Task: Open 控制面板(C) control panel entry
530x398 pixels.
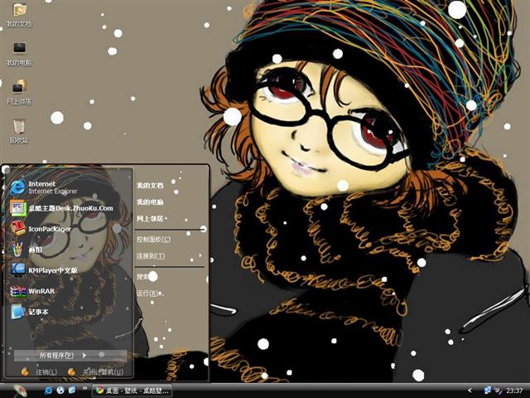Action: [153, 240]
